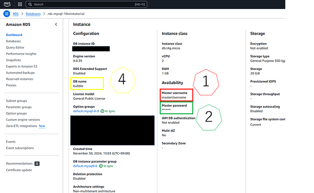Open Exports in Amazon S3
The image size is (314, 193).
[21, 66]
